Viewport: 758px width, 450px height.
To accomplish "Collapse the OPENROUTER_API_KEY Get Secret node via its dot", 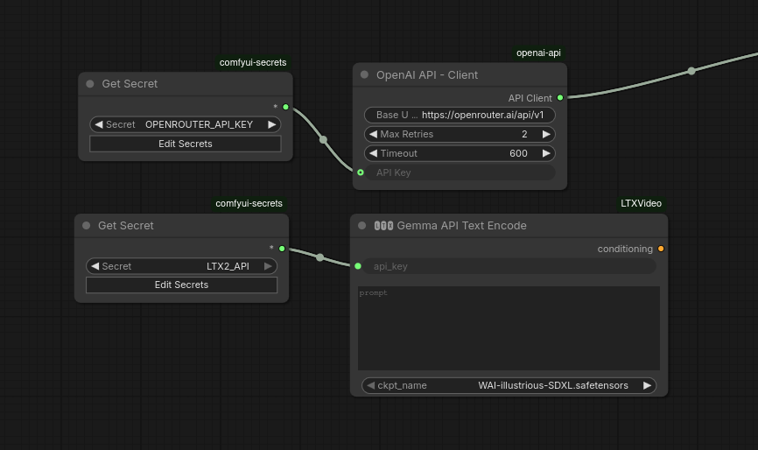I will pos(90,84).
